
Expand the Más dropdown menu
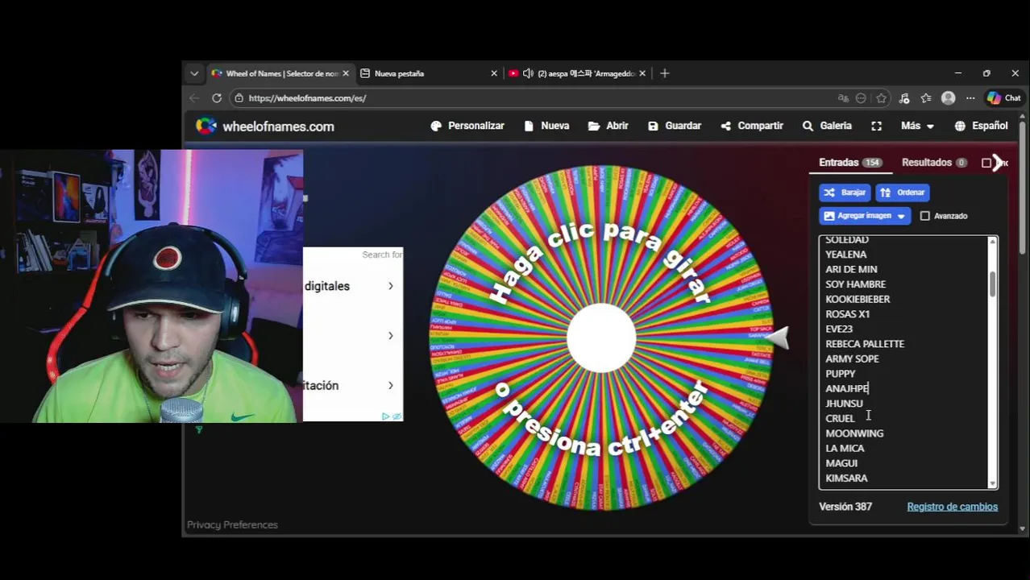click(x=917, y=126)
